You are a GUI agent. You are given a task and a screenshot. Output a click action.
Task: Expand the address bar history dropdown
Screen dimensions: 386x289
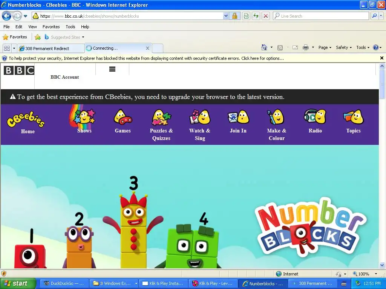coord(226,16)
